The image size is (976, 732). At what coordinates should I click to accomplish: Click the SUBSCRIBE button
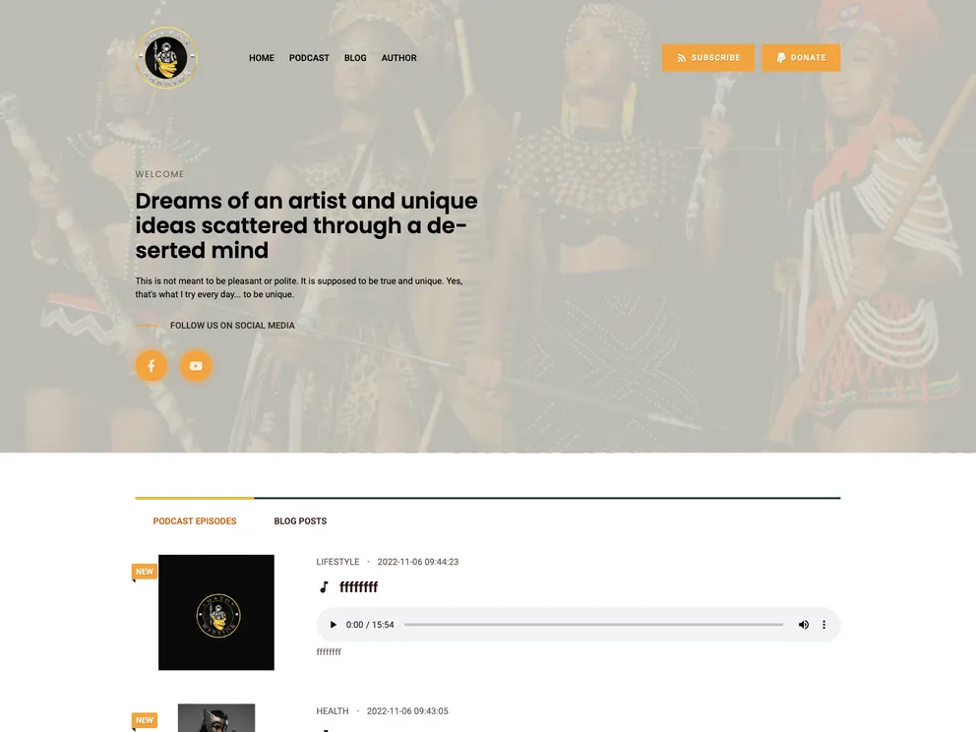[x=708, y=57]
